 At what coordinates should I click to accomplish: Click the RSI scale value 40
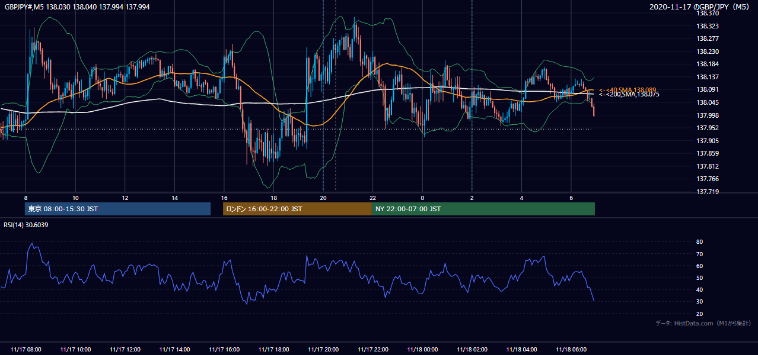699,289
